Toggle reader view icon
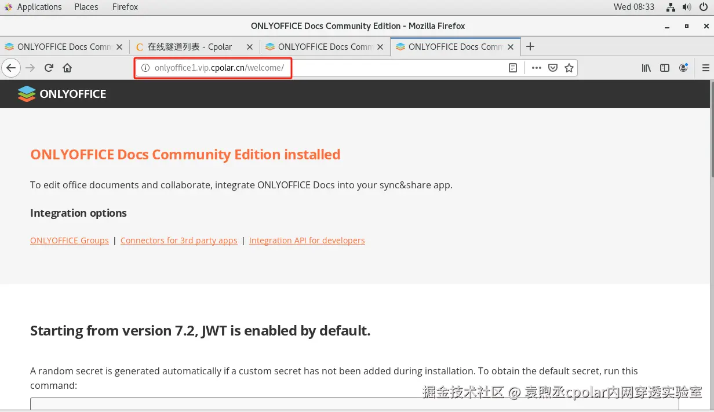 pos(513,68)
